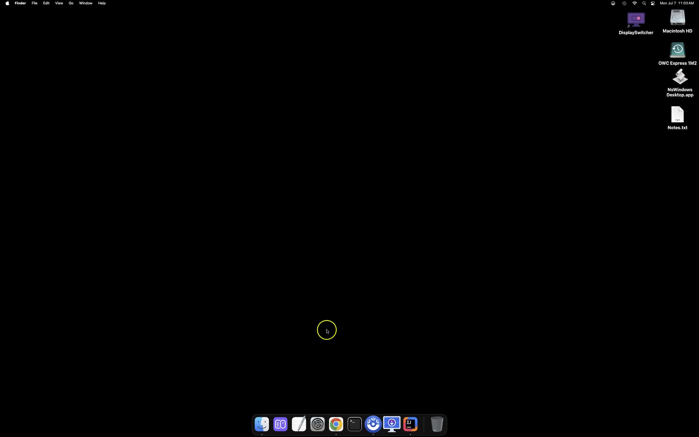
Task: Open the Edit menu
Action: click(x=46, y=3)
